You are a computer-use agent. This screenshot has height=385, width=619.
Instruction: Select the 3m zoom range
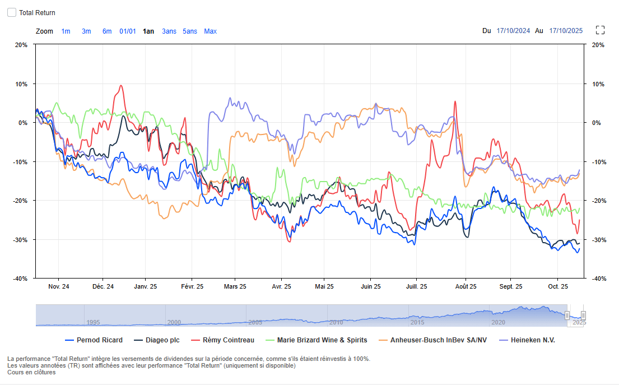click(86, 31)
